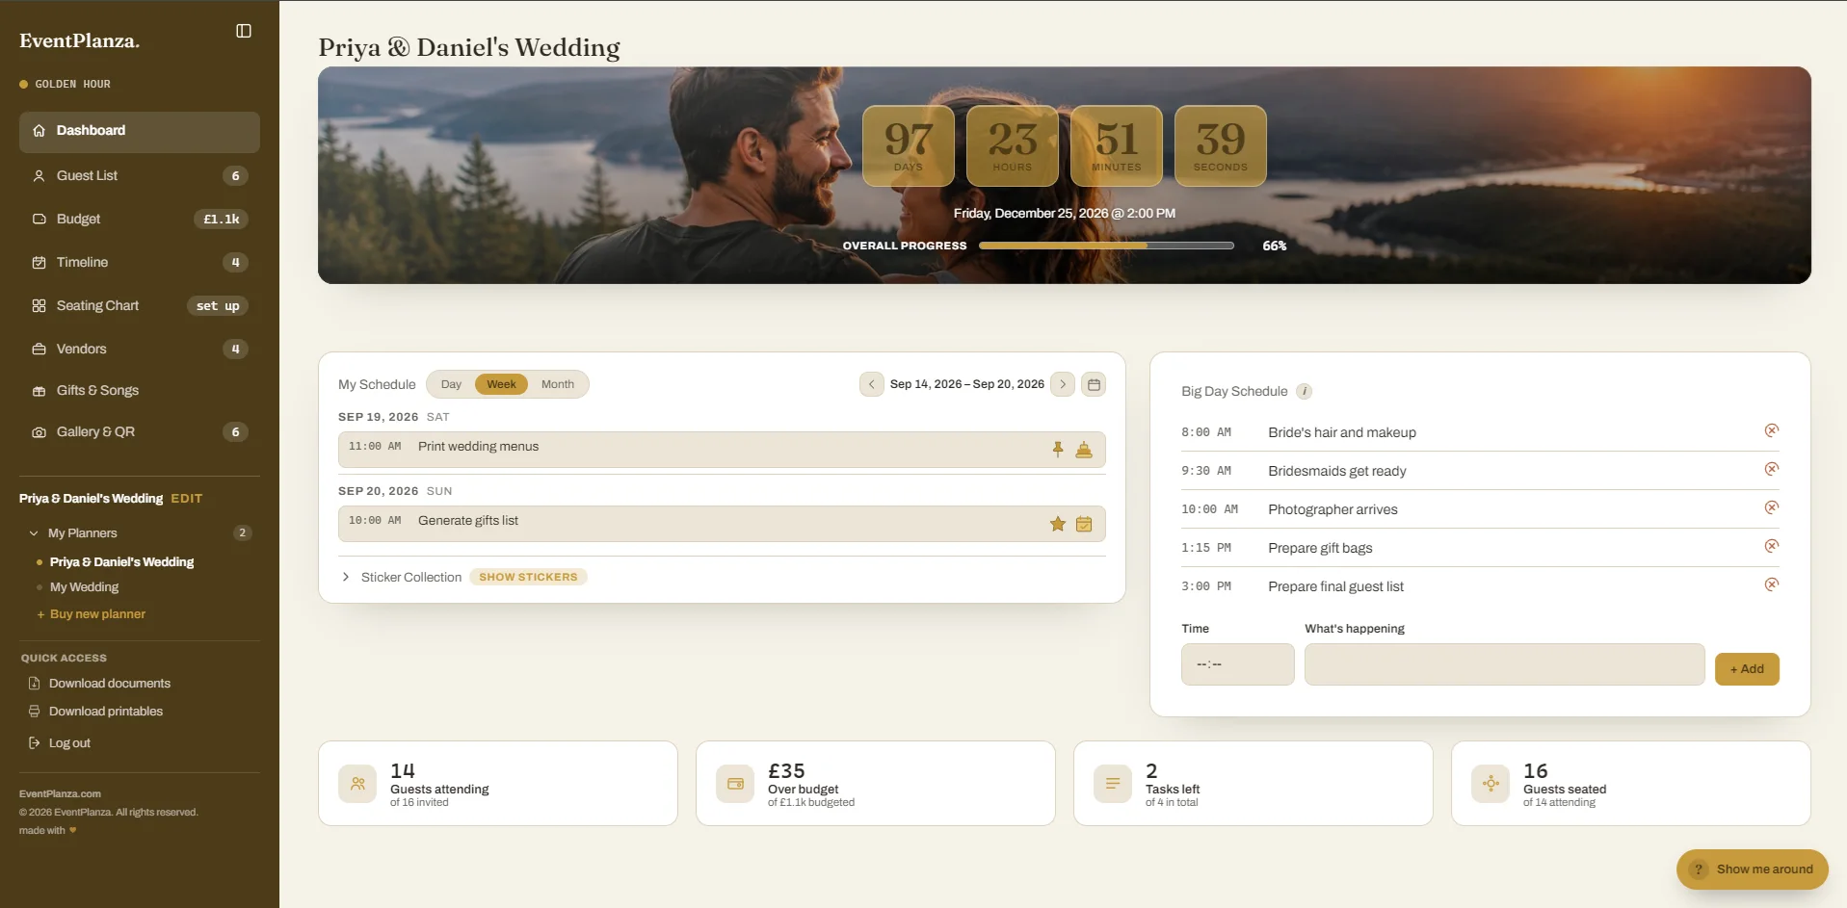Remove Bridesmaids get ready entry
Screen dimensions: 1847x908
coord(1771,469)
